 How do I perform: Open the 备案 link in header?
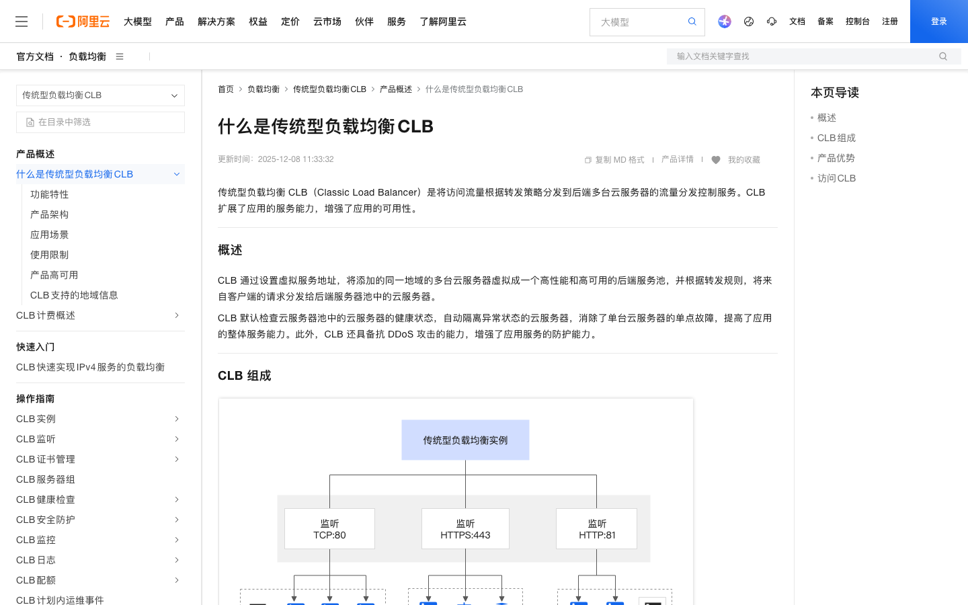(825, 22)
